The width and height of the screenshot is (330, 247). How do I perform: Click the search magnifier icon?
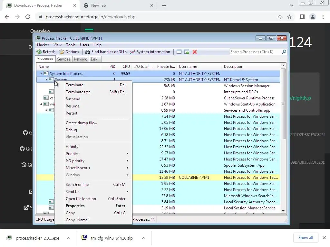[x=284, y=52]
